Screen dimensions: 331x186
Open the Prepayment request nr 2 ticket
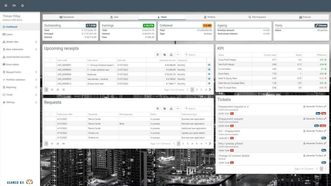point(233,107)
